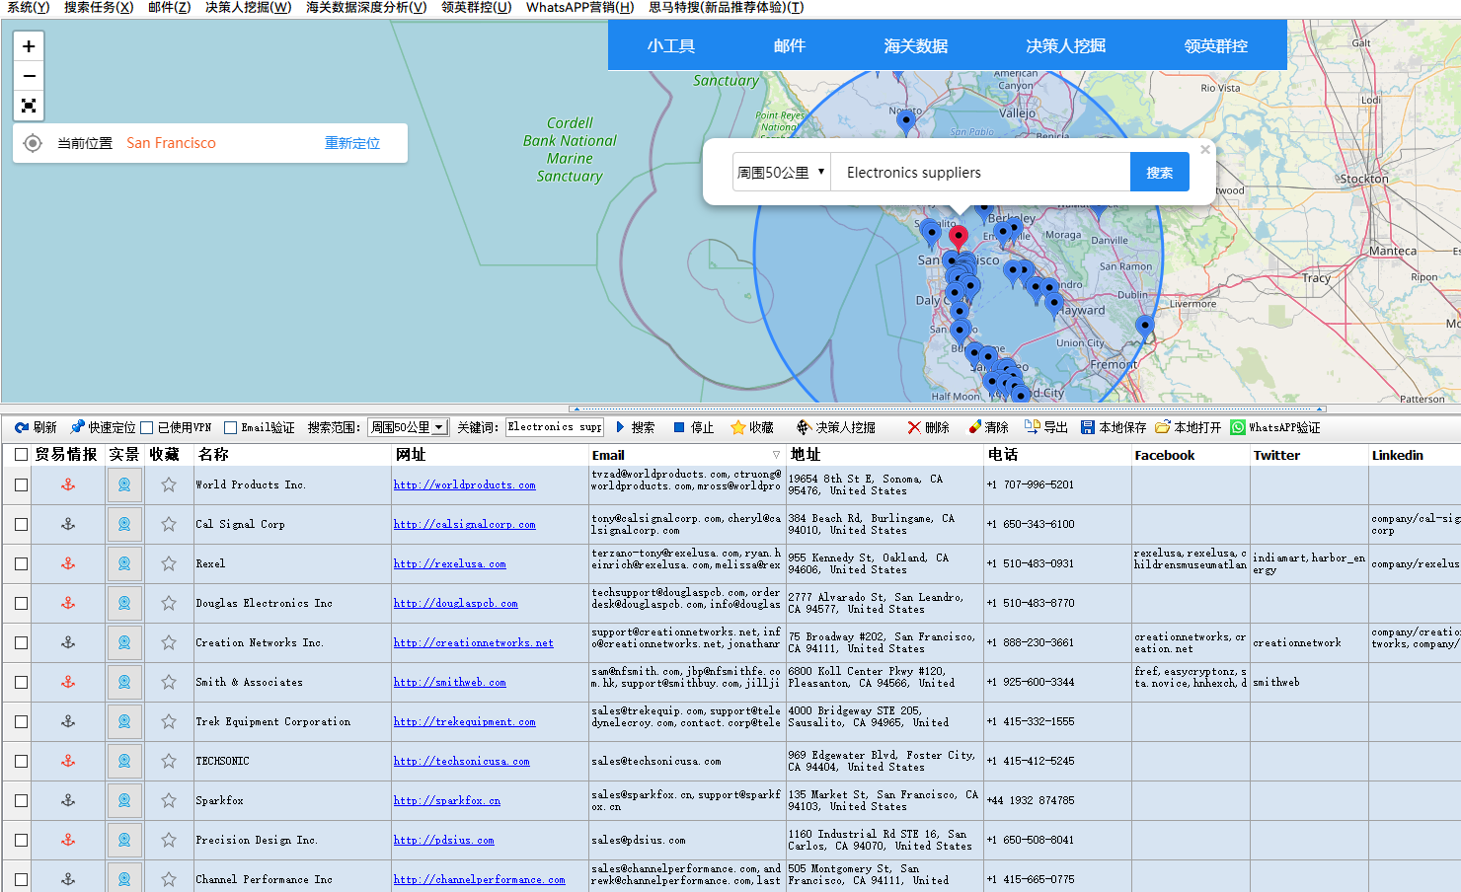This screenshot has height=892, width=1461.
Task: Open street view for Creation Networks Inc.
Action: (124, 642)
